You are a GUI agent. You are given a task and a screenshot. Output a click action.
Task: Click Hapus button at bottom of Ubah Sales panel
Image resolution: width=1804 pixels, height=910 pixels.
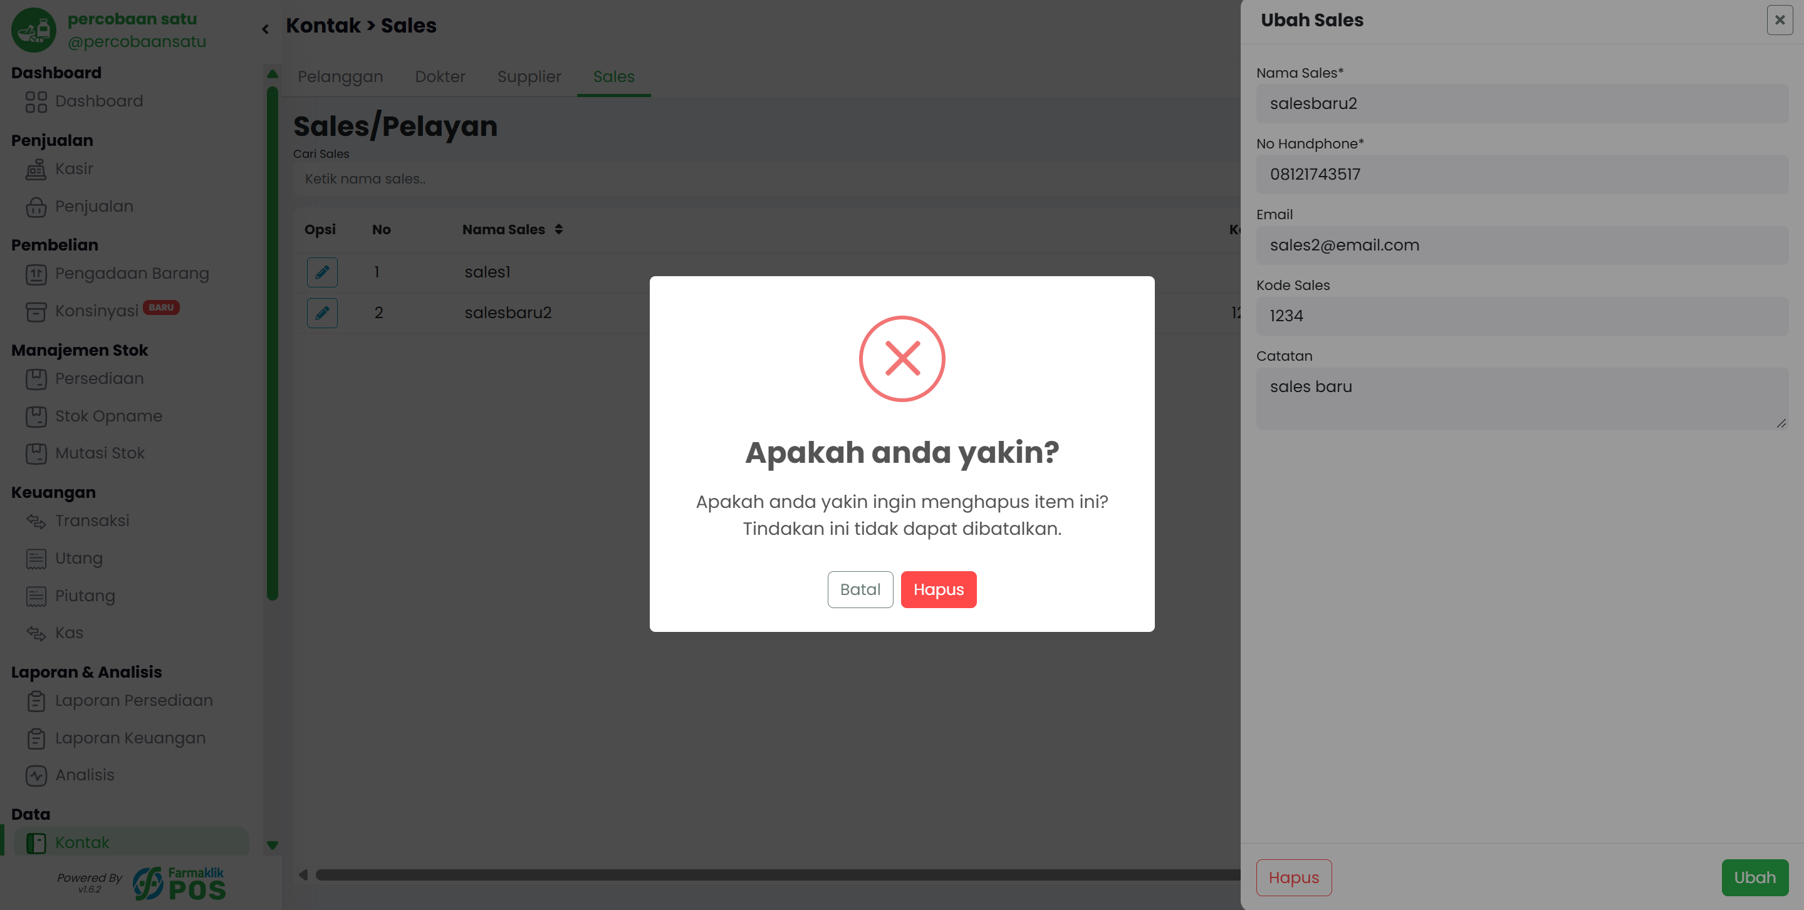(1293, 877)
